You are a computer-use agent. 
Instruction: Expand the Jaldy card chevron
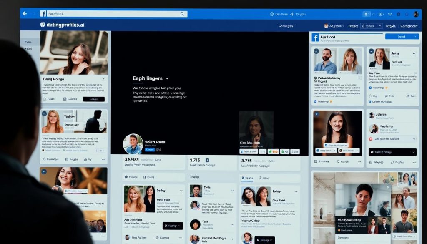pos(296,192)
